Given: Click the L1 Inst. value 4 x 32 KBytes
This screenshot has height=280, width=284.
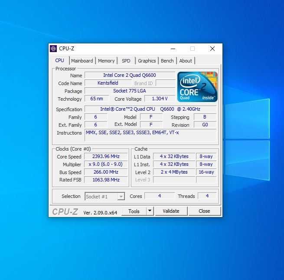Looking at the screenshot, I should tap(174, 164).
